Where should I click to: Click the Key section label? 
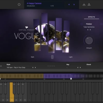pos(68,65)
